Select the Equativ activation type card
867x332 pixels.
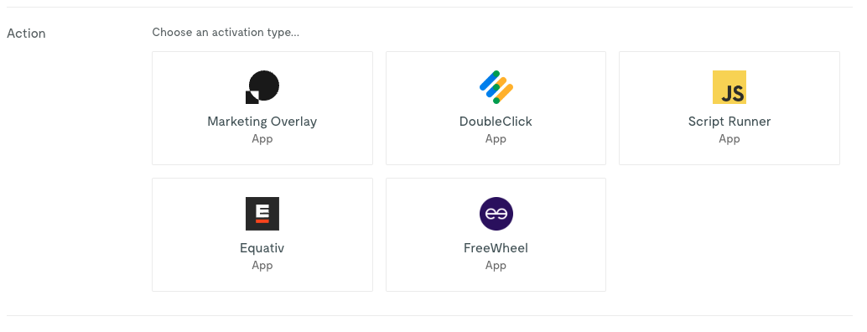pyautogui.click(x=262, y=235)
